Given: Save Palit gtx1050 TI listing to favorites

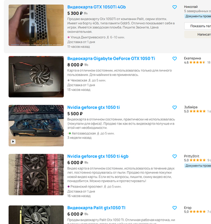Looking at the screenshot, I should click(175, 208).
